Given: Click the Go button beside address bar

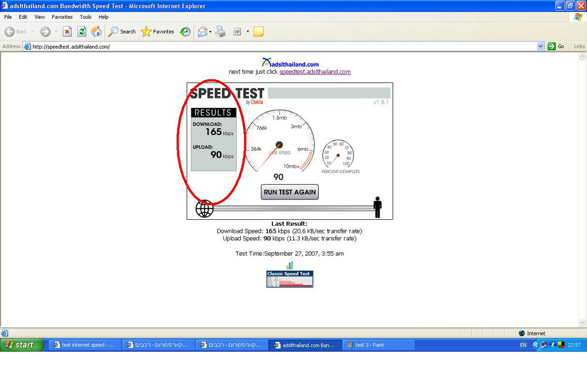Looking at the screenshot, I should 556,46.
